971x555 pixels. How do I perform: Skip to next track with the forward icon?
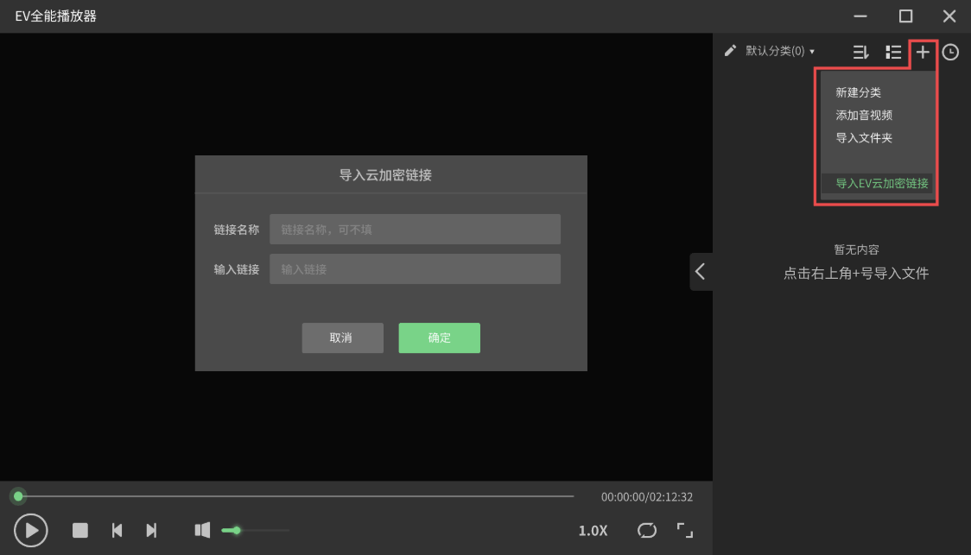[152, 530]
